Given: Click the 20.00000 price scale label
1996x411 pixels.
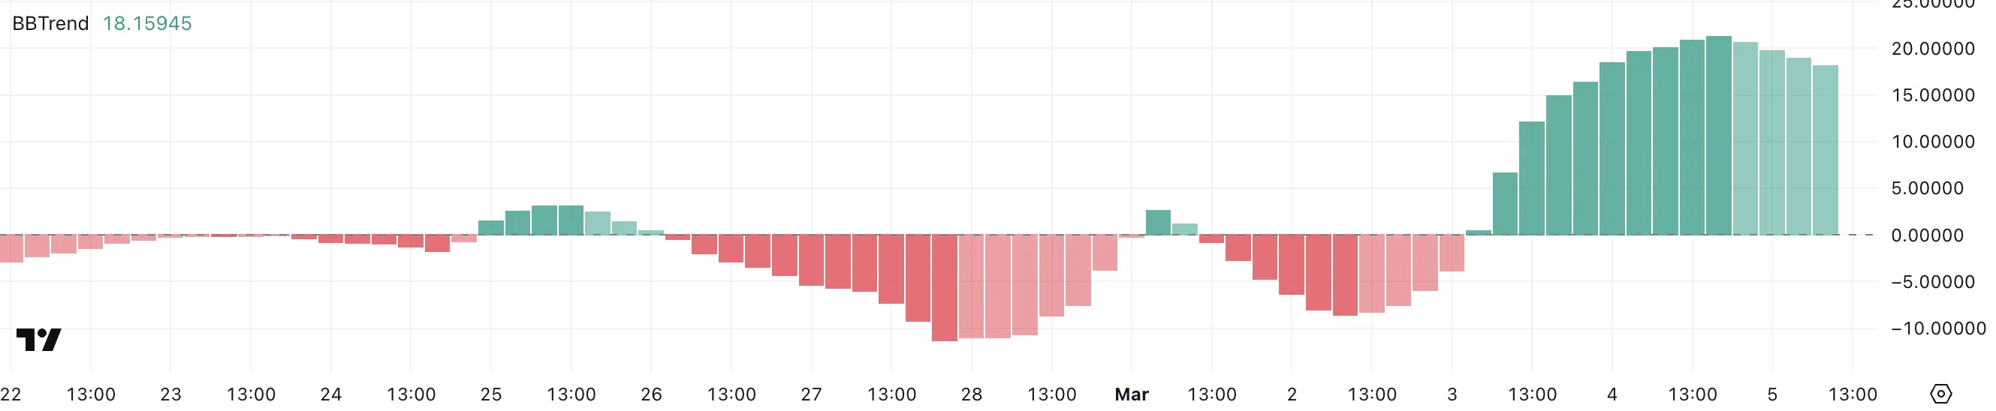Looking at the screenshot, I should (x=1932, y=49).
